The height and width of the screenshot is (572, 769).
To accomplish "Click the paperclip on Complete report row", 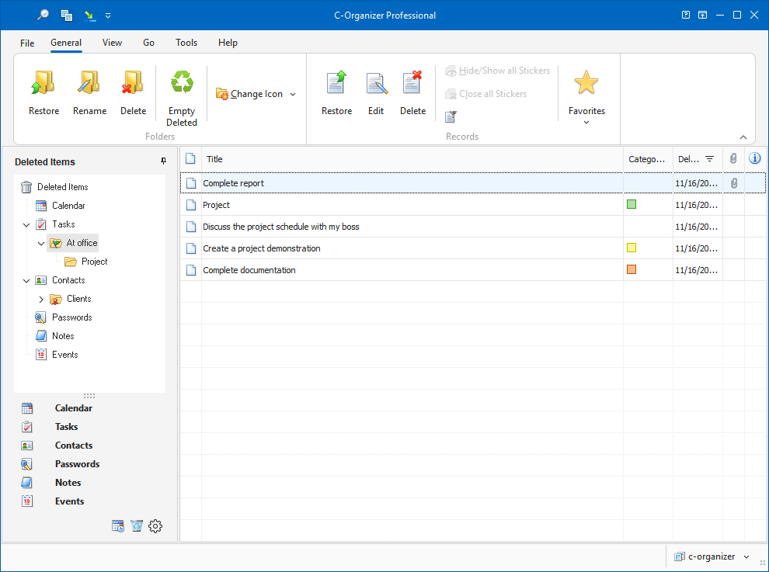I will tap(734, 183).
